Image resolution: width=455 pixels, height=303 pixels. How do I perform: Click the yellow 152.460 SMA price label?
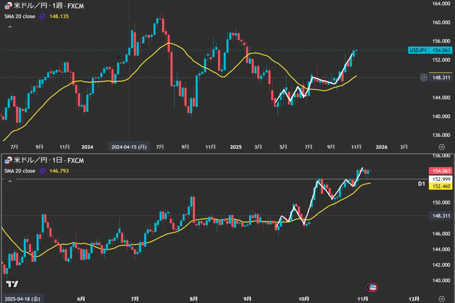pos(439,187)
